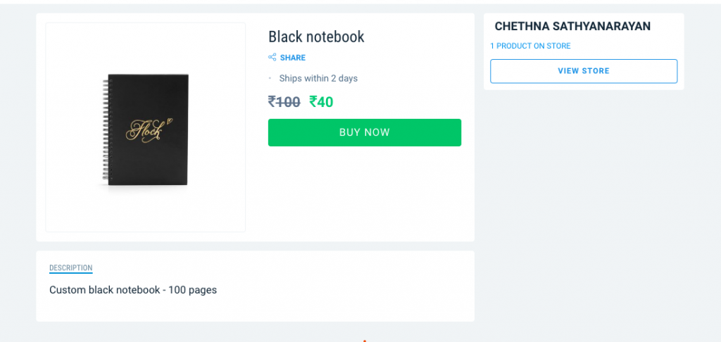Viewport: 721px width, 342px height.
Task: Click the Black notebook product title
Action: pos(316,37)
